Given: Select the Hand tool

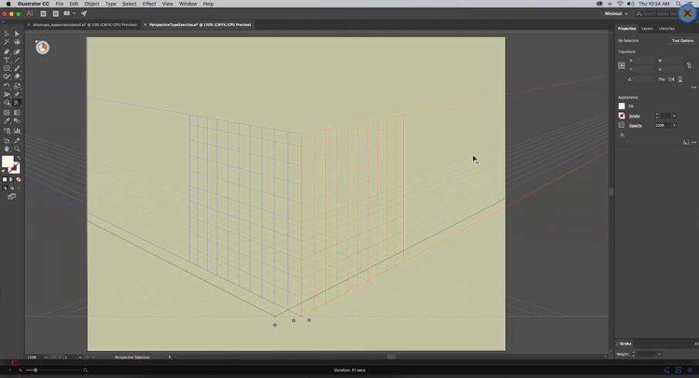Looking at the screenshot, I should 7,149.
